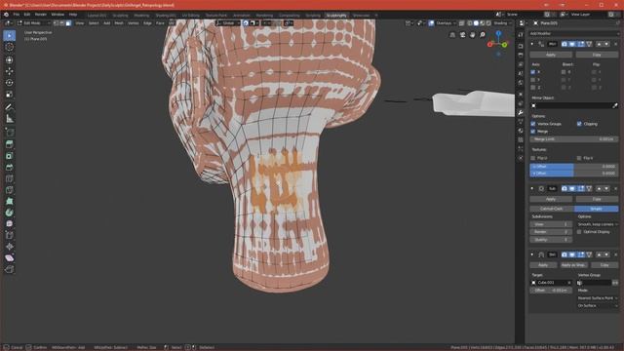The image size is (624, 351).
Task: Select the Bevel tool
Action: point(10,167)
